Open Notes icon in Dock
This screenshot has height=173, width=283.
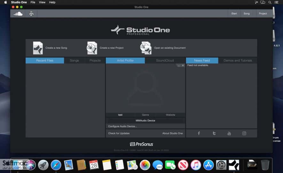(x=107, y=165)
